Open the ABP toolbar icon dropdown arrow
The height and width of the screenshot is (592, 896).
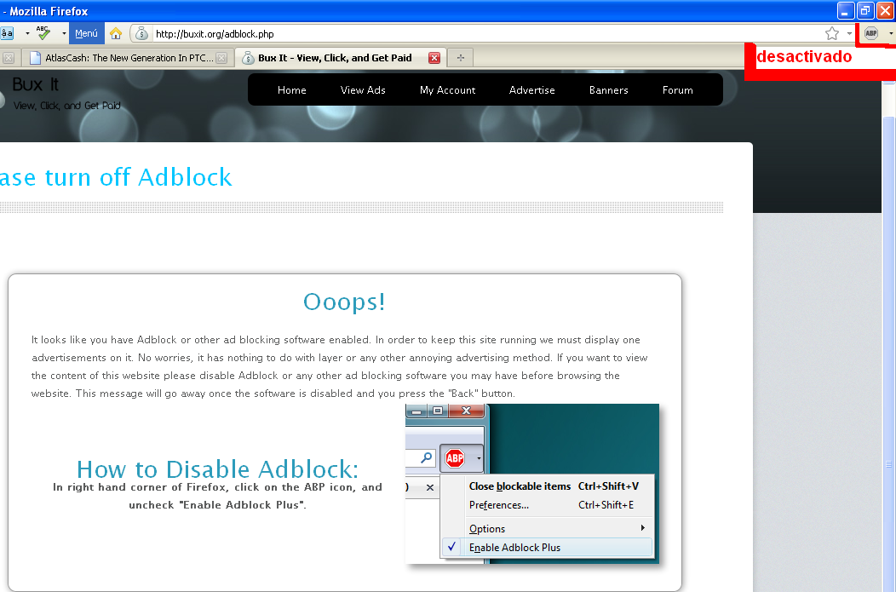pyautogui.click(x=890, y=34)
